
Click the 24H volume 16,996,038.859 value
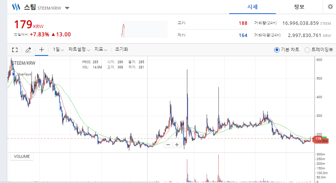[300, 23]
